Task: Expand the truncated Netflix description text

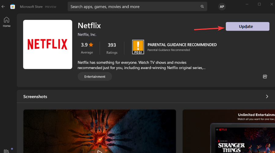Action: point(142,65)
